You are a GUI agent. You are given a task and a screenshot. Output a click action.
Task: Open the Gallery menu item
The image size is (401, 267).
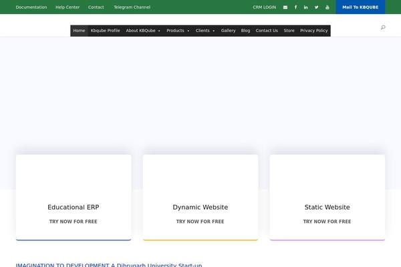click(228, 31)
